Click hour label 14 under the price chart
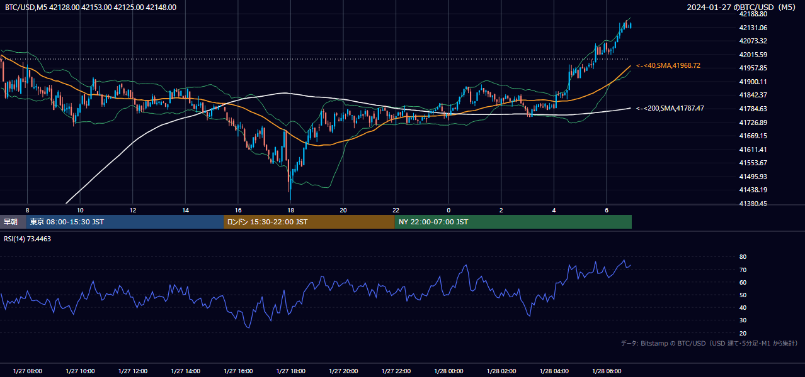Screen dimensions: 805x377 [x=185, y=210]
